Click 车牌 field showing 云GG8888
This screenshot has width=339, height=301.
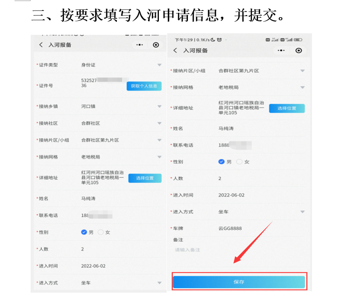[x=230, y=228]
